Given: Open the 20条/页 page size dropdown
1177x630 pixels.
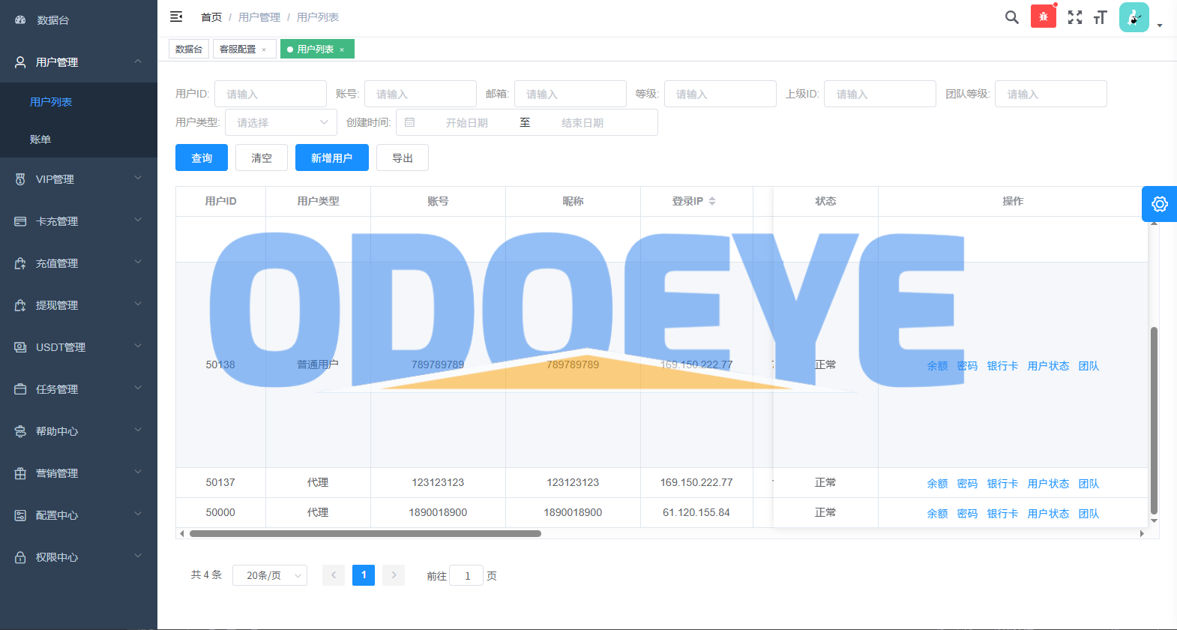Looking at the screenshot, I should coord(269,575).
